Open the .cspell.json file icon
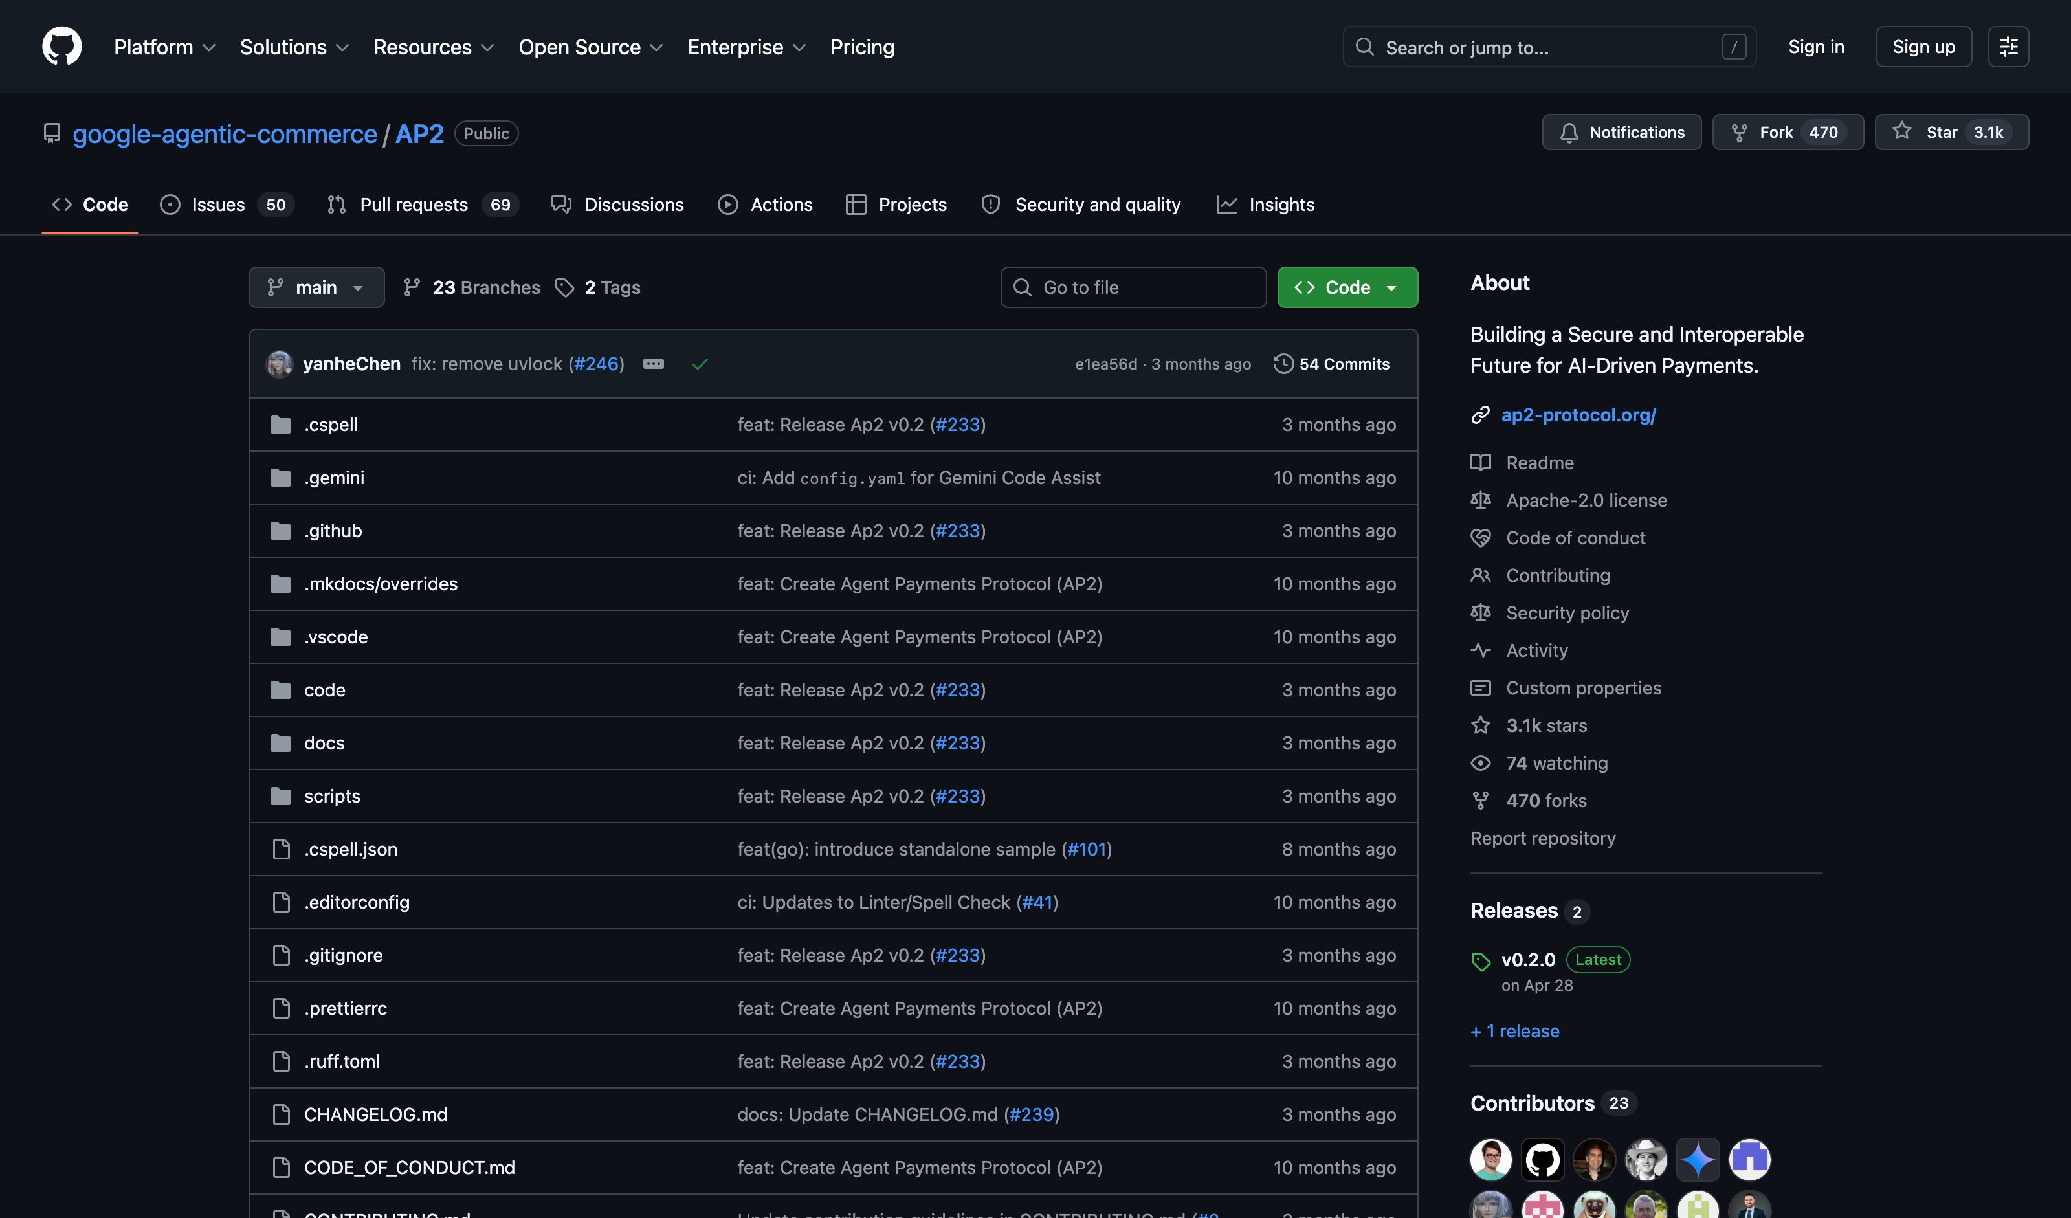Image resolution: width=2071 pixels, height=1218 pixels. point(281,849)
